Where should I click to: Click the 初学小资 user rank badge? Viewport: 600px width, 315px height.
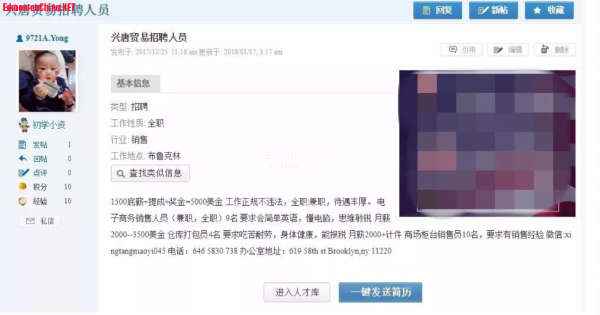pos(42,125)
